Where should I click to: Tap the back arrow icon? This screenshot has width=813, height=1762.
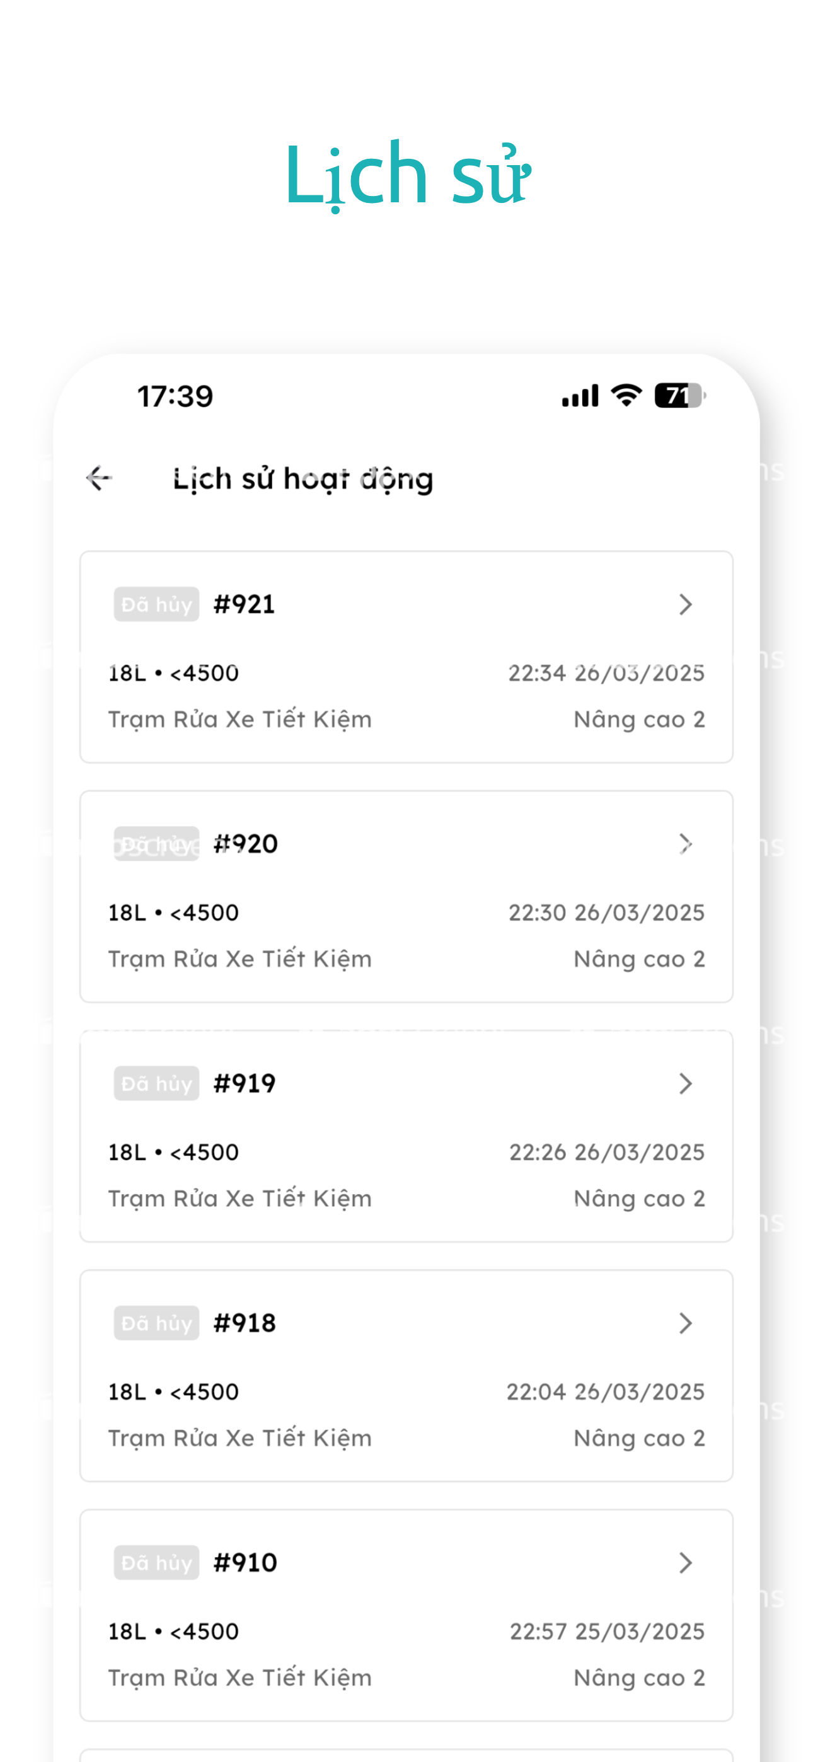[x=99, y=478]
